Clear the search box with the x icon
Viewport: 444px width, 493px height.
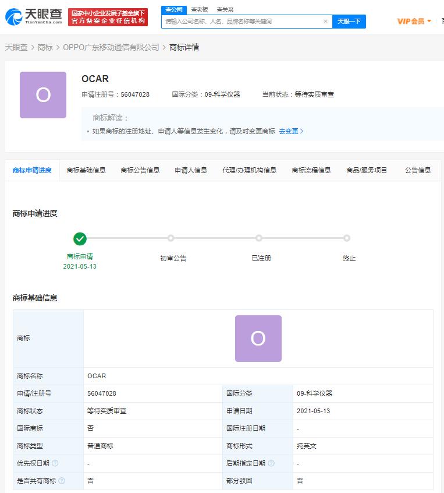[325, 22]
